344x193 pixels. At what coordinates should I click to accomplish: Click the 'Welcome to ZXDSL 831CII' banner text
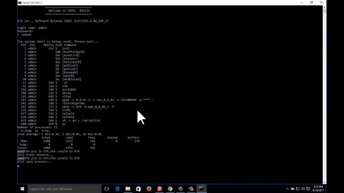tap(69, 11)
